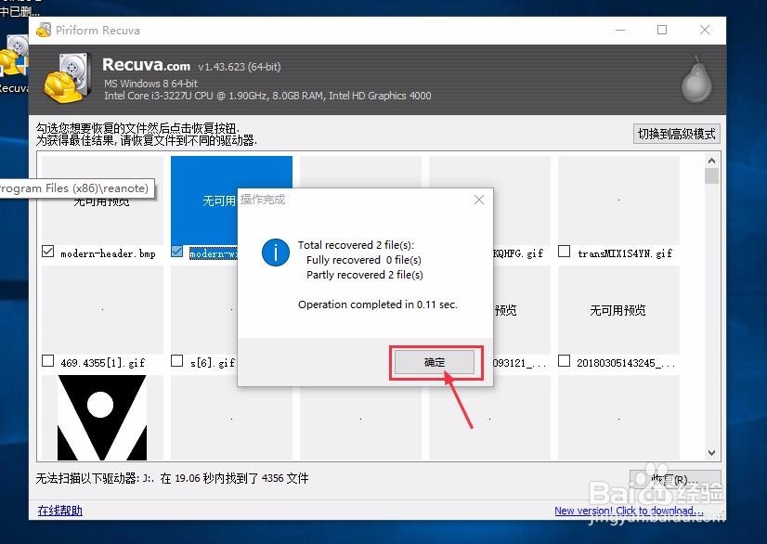Click the 恢复(R)... recover button
Viewport: 767px width, 544px height.
675,479
